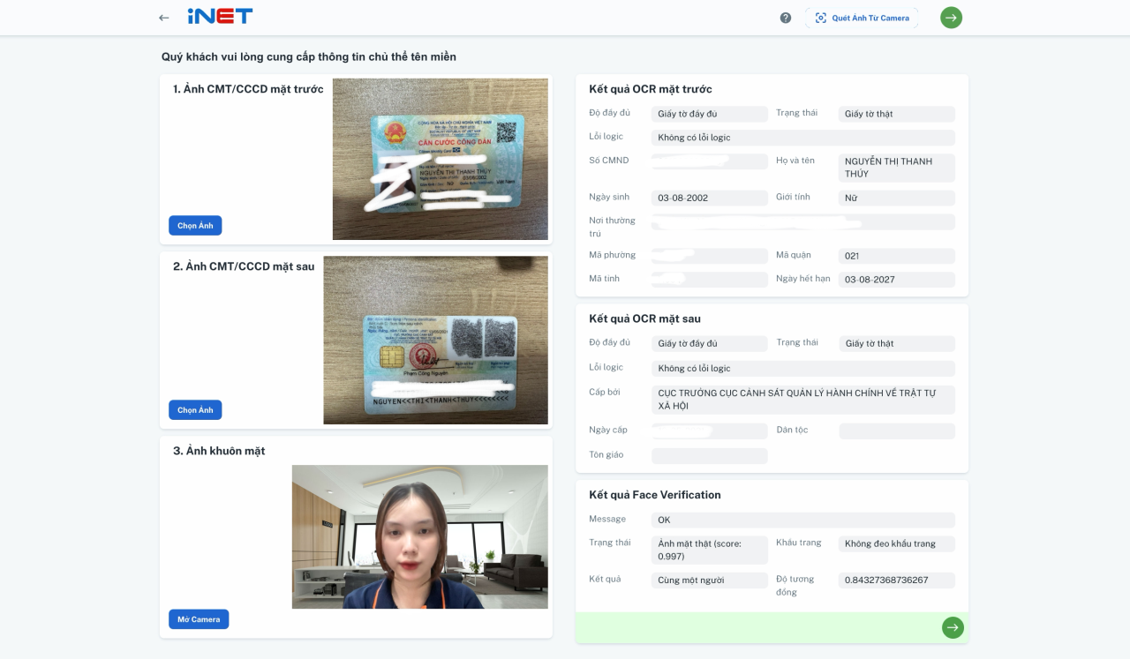Click the iNET logo in the header
Screen dimensions: 1130x659
pyautogui.click(x=220, y=17)
